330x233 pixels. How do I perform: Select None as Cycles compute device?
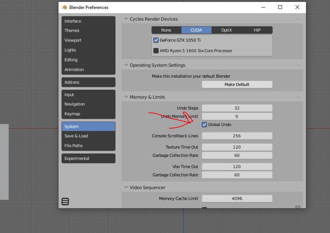click(166, 30)
